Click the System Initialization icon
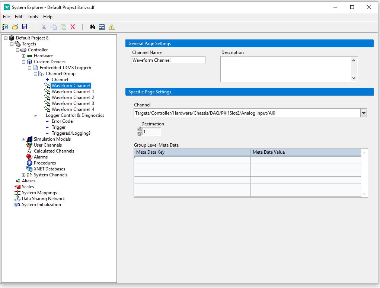The image size is (380, 288). click(x=17, y=205)
